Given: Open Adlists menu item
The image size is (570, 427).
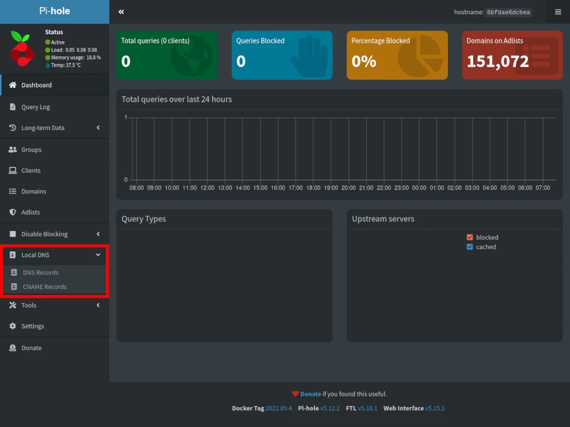Looking at the screenshot, I should click(55, 212).
